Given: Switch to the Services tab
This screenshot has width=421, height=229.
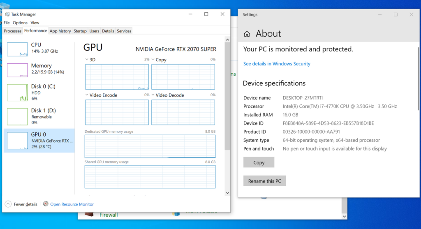Looking at the screenshot, I should tap(124, 31).
